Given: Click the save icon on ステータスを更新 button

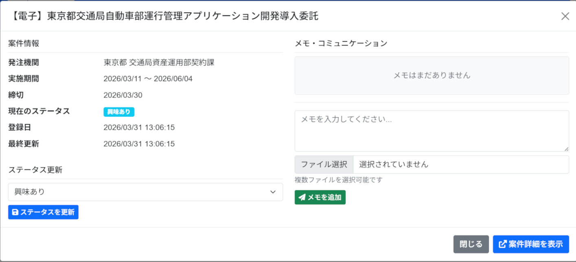Looking at the screenshot, I should 15,212.
